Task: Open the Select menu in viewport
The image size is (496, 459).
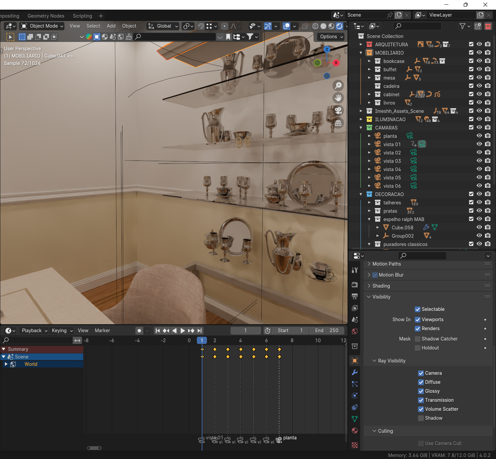Action: click(x=93, y=26)
